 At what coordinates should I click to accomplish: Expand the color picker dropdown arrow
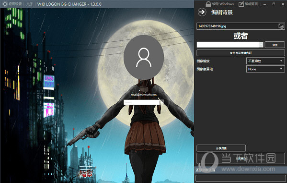click(x=261, y=45)
